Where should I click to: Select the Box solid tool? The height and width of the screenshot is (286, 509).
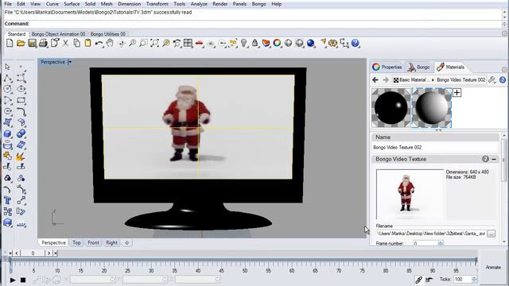coord(7,133)
